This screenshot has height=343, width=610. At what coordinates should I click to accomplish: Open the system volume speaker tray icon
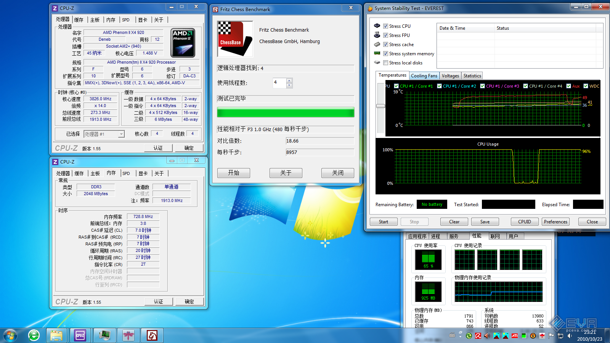click(570, 336)
